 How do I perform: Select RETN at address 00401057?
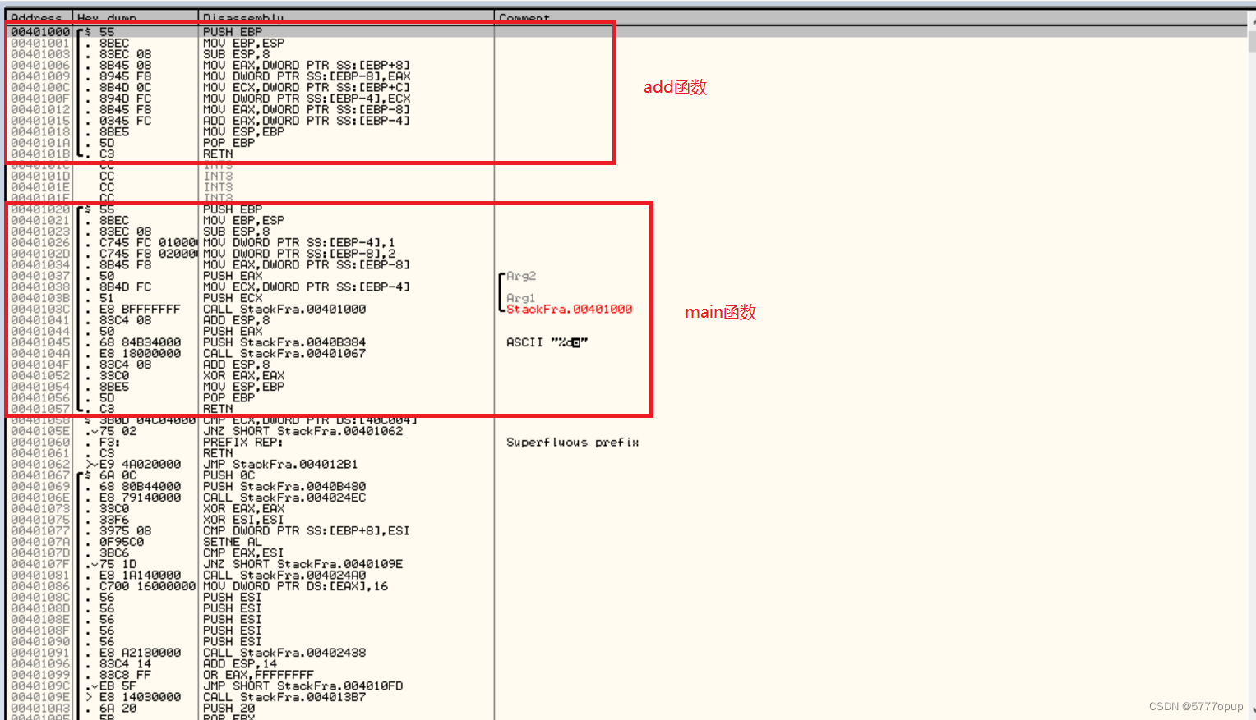tap(218, 409)
